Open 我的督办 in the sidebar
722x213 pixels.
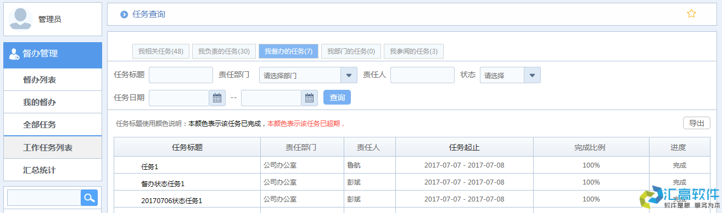tap(53, 102)
